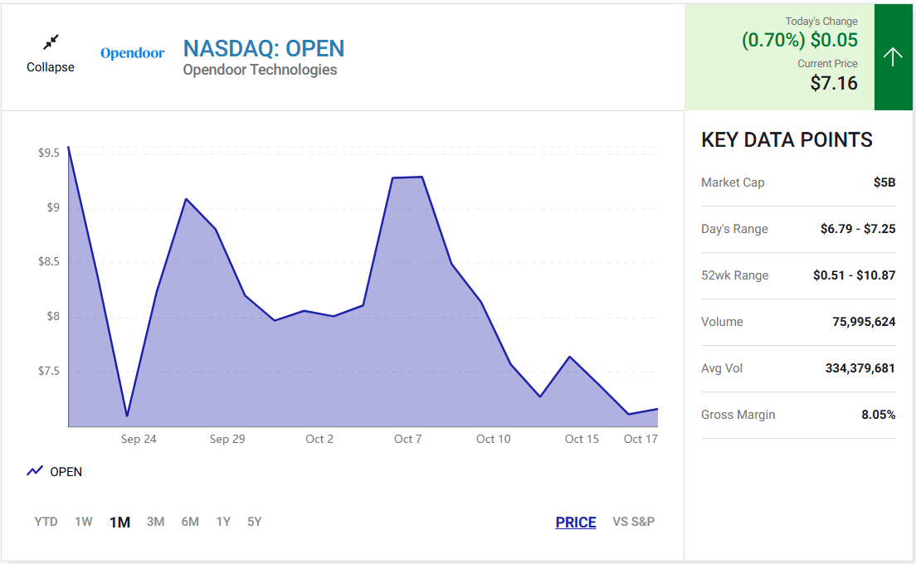Click the Current Price $7.16 value
The image size is (916, 564).
[834, 83]
